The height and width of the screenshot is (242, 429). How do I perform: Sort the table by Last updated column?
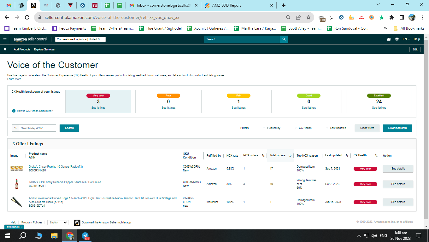point(347,156)
